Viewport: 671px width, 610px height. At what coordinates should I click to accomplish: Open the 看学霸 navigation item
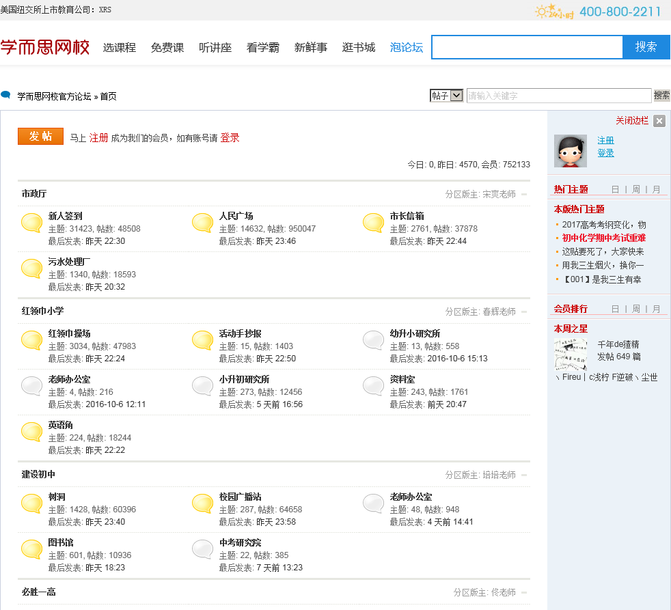tap(263, 48)
